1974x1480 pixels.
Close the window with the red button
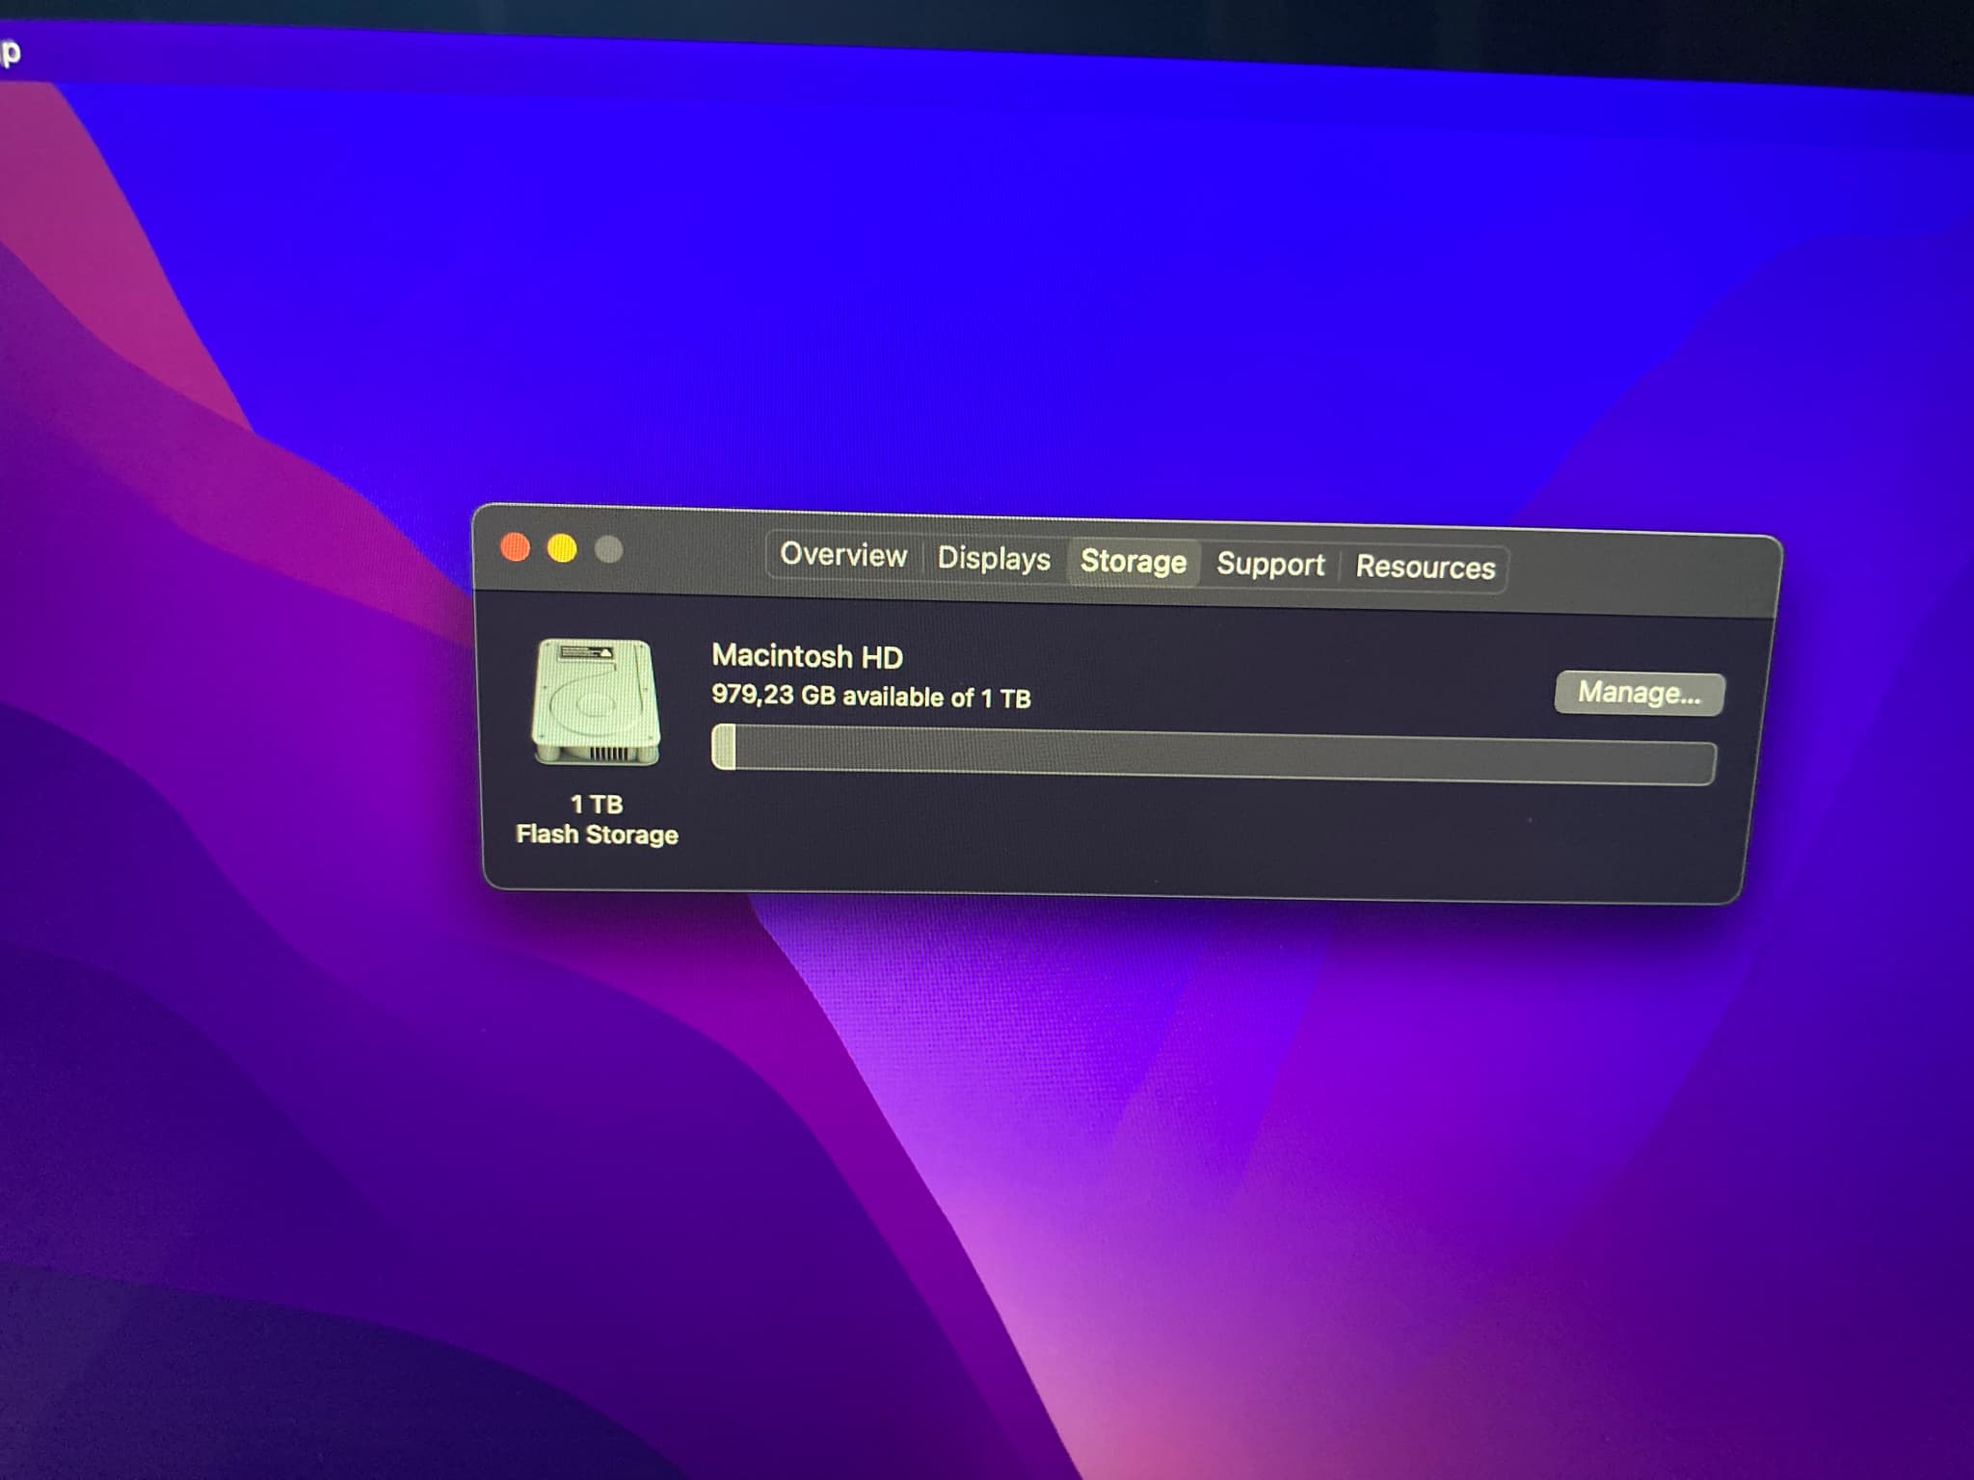click(516, 547)
